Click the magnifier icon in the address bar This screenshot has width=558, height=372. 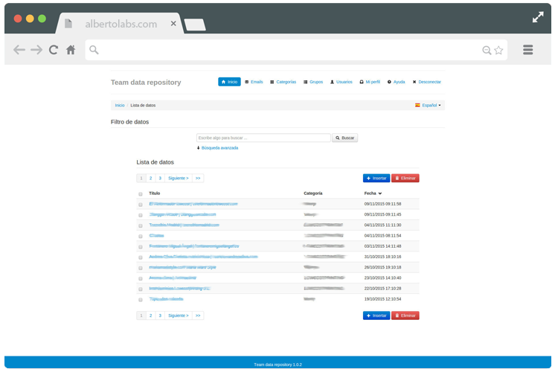coord(94,50)
